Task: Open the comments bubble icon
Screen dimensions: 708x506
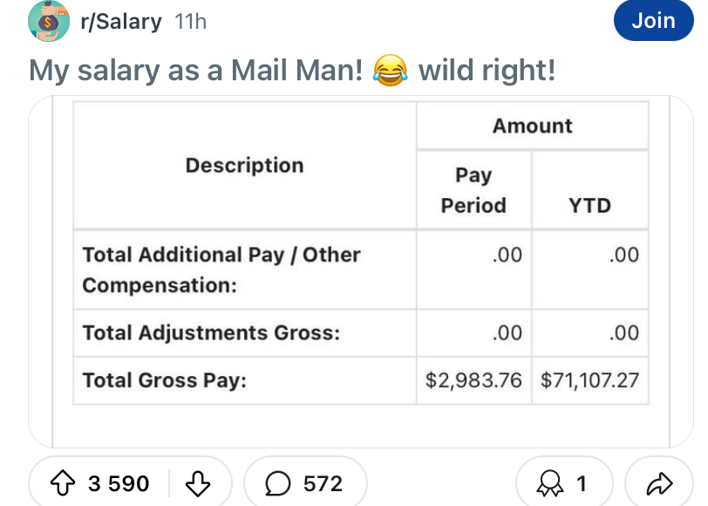Action: click(277, 483)
